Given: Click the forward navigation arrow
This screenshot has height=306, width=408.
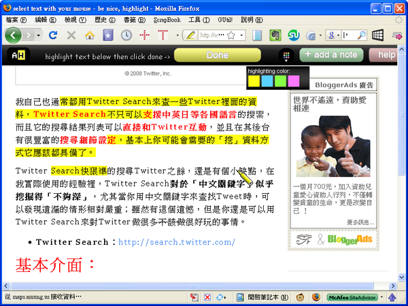Looking at the screenshot, I should (29, 35).
